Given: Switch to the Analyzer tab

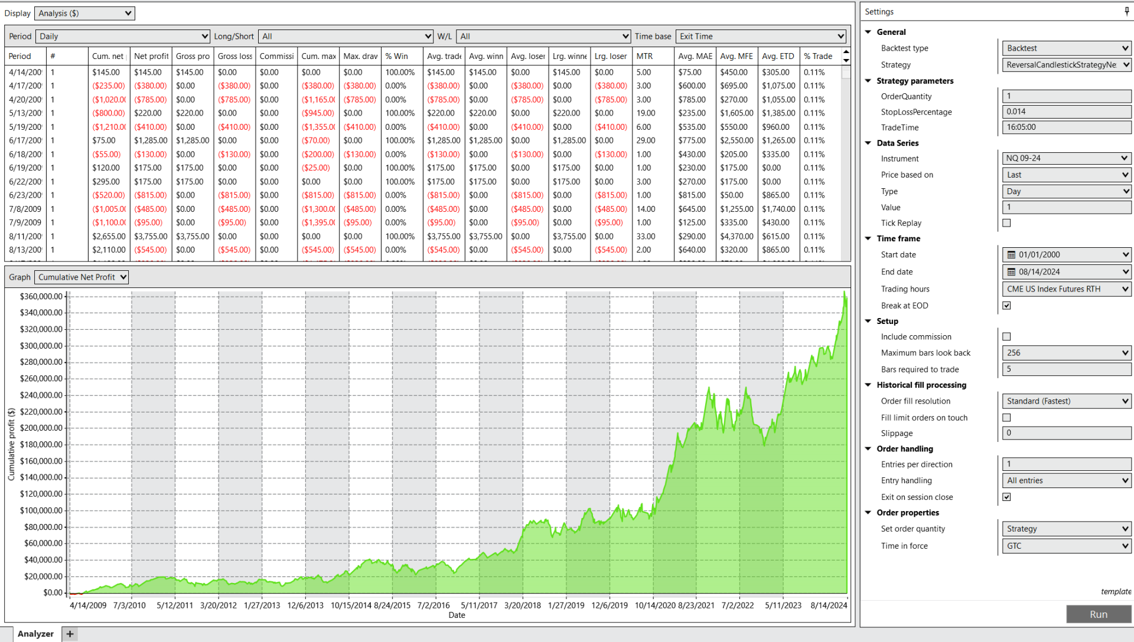Looking at the screenshot, I should [x=35, y=634].
